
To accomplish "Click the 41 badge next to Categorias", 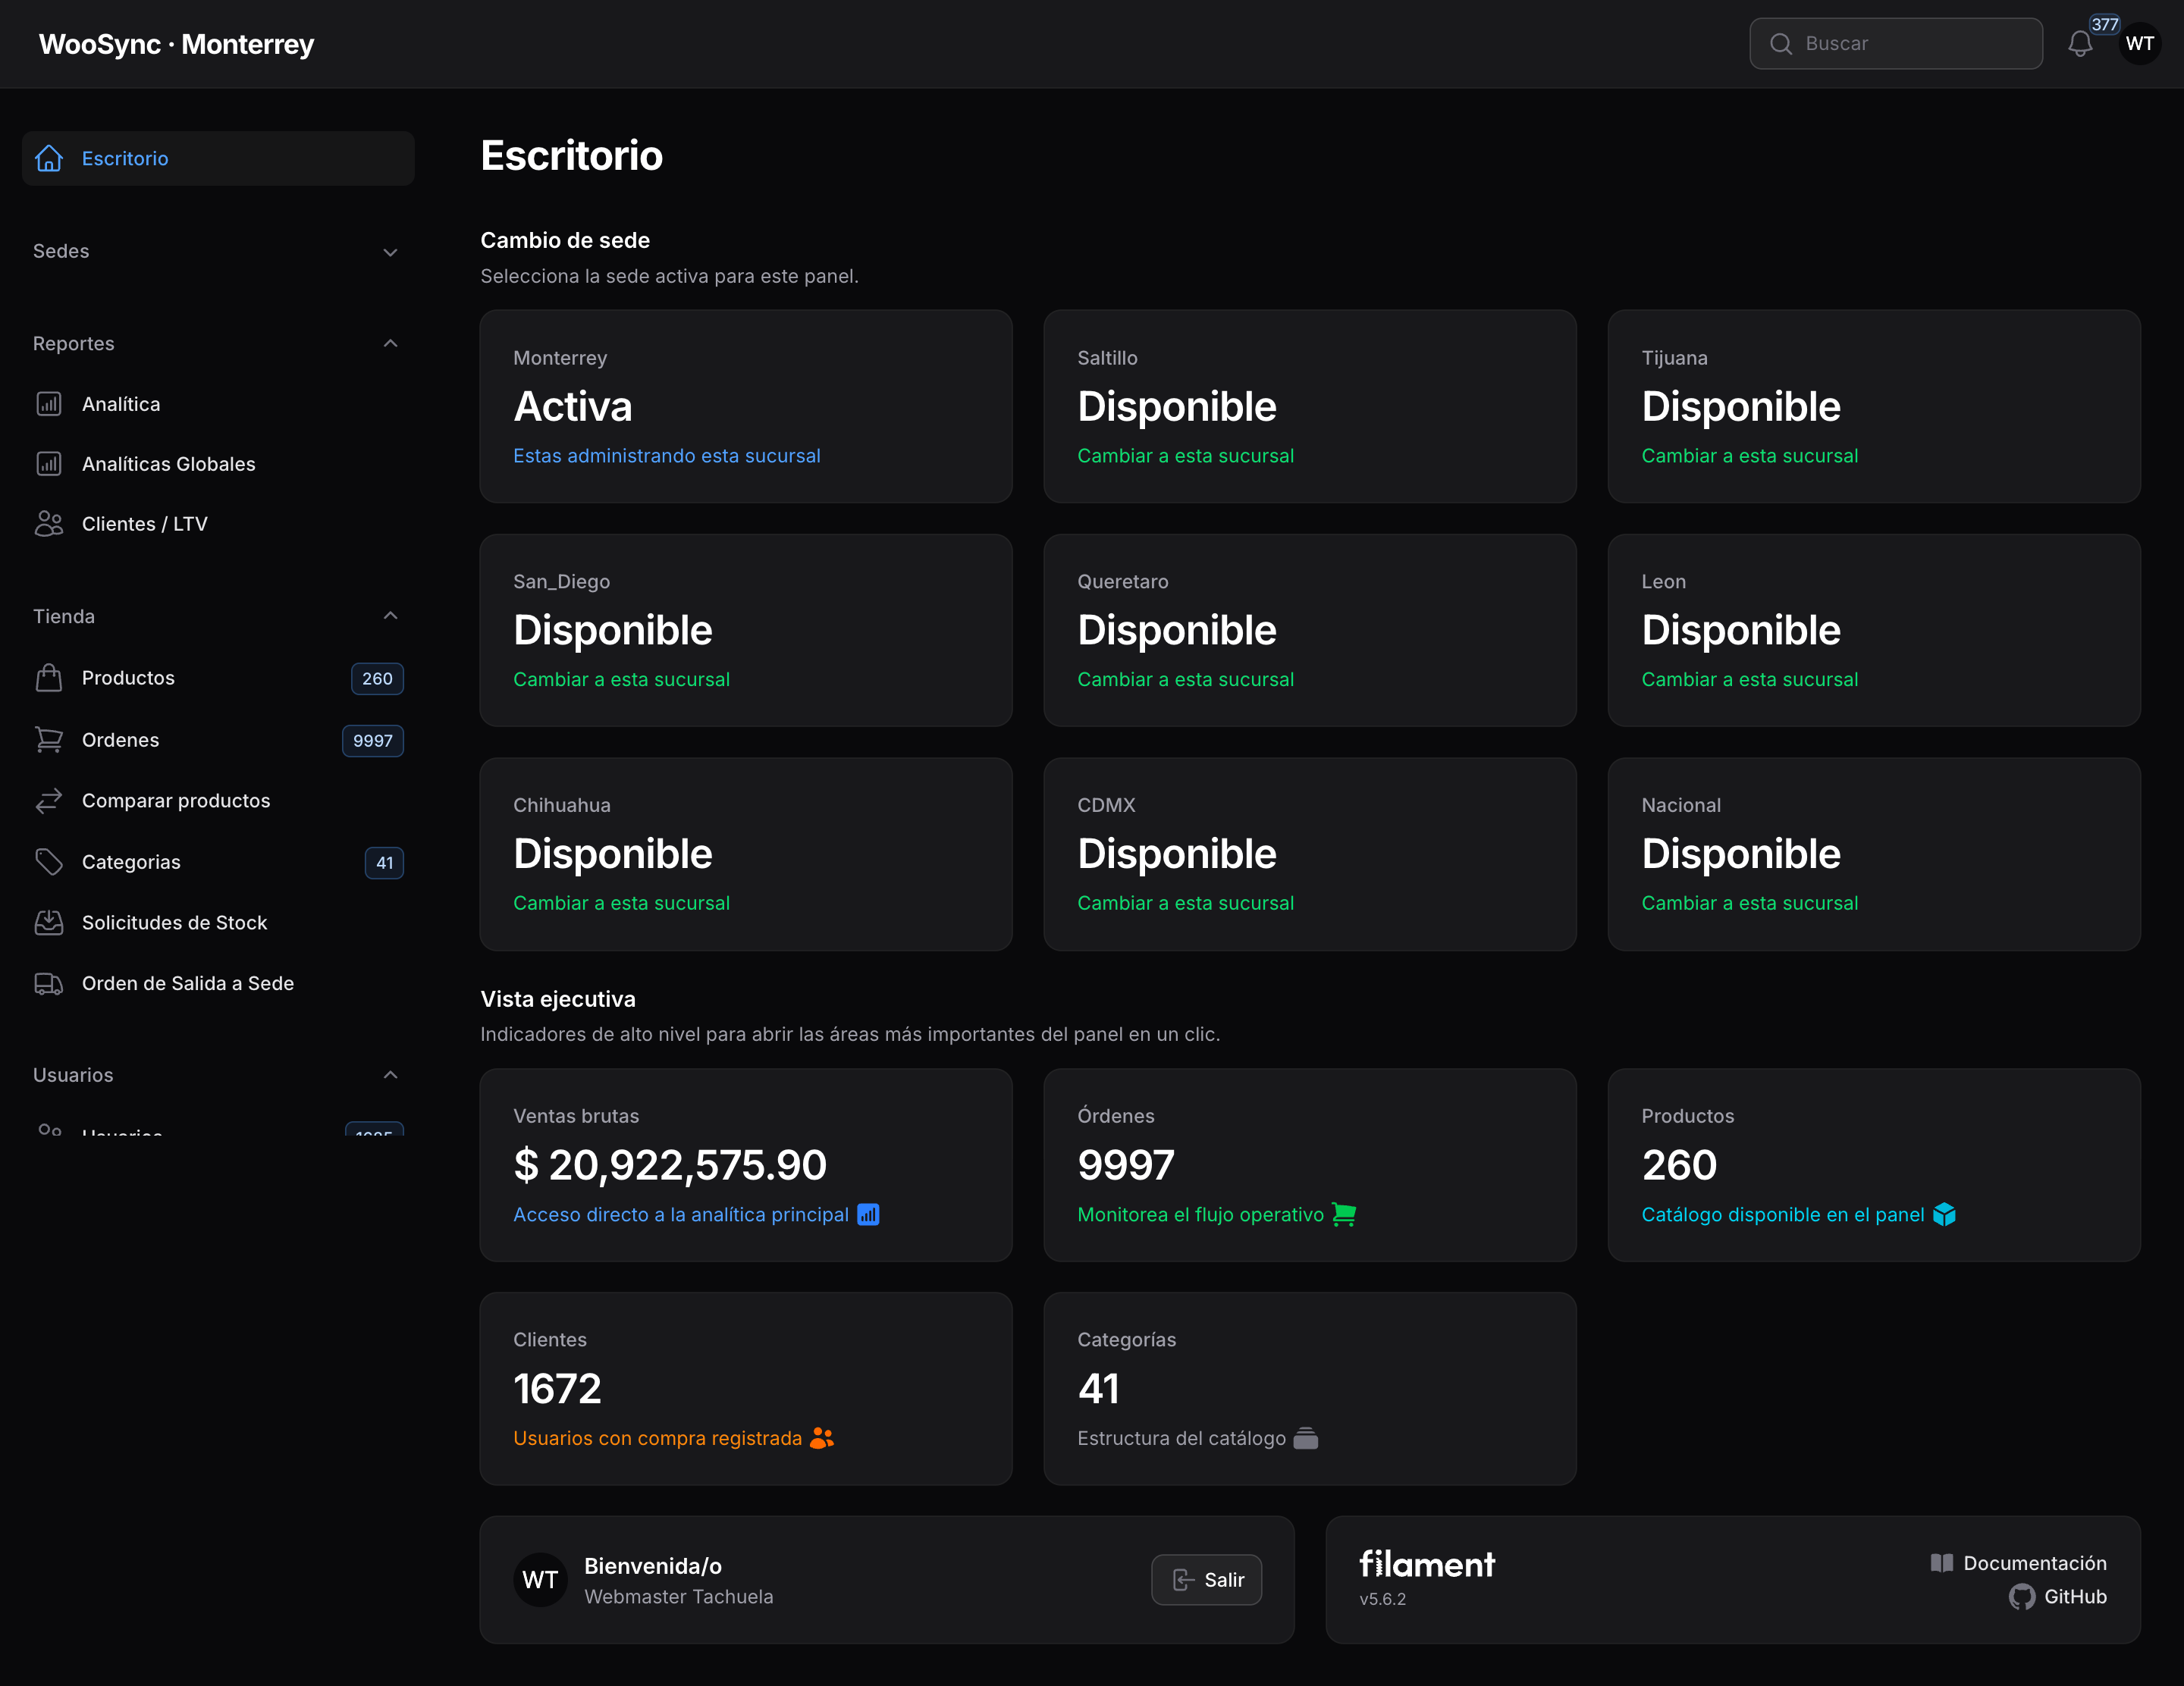I will click(384, 863).
